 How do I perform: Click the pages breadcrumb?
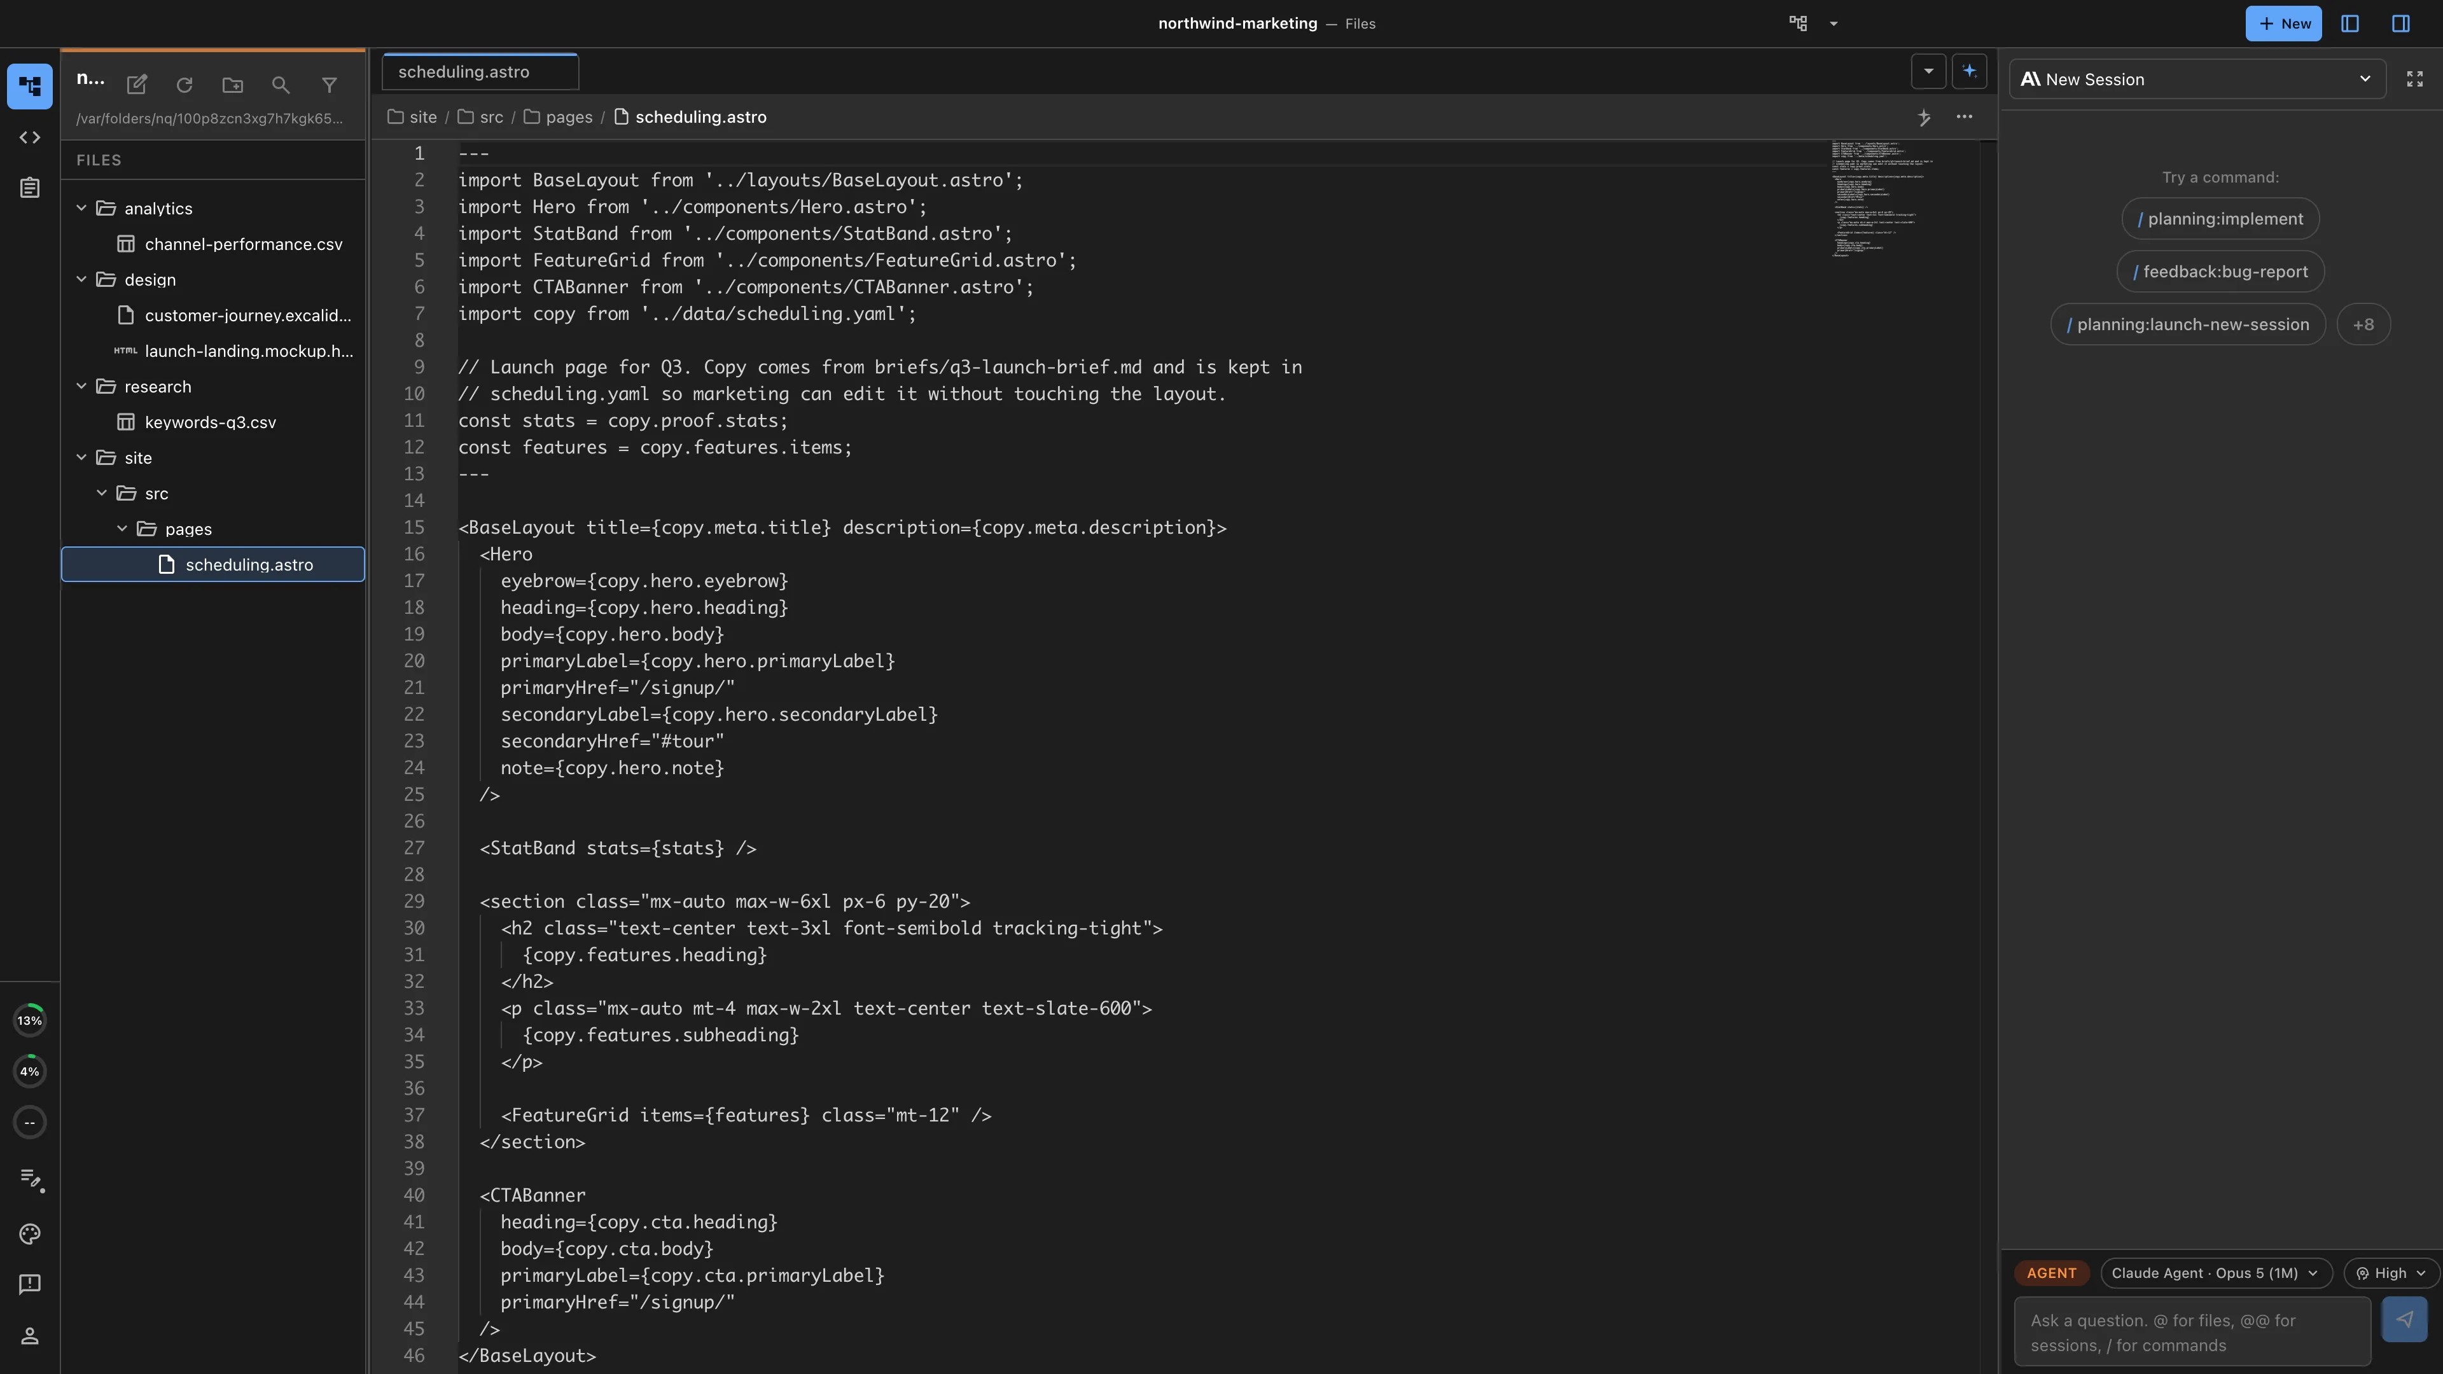coord(558,118)
